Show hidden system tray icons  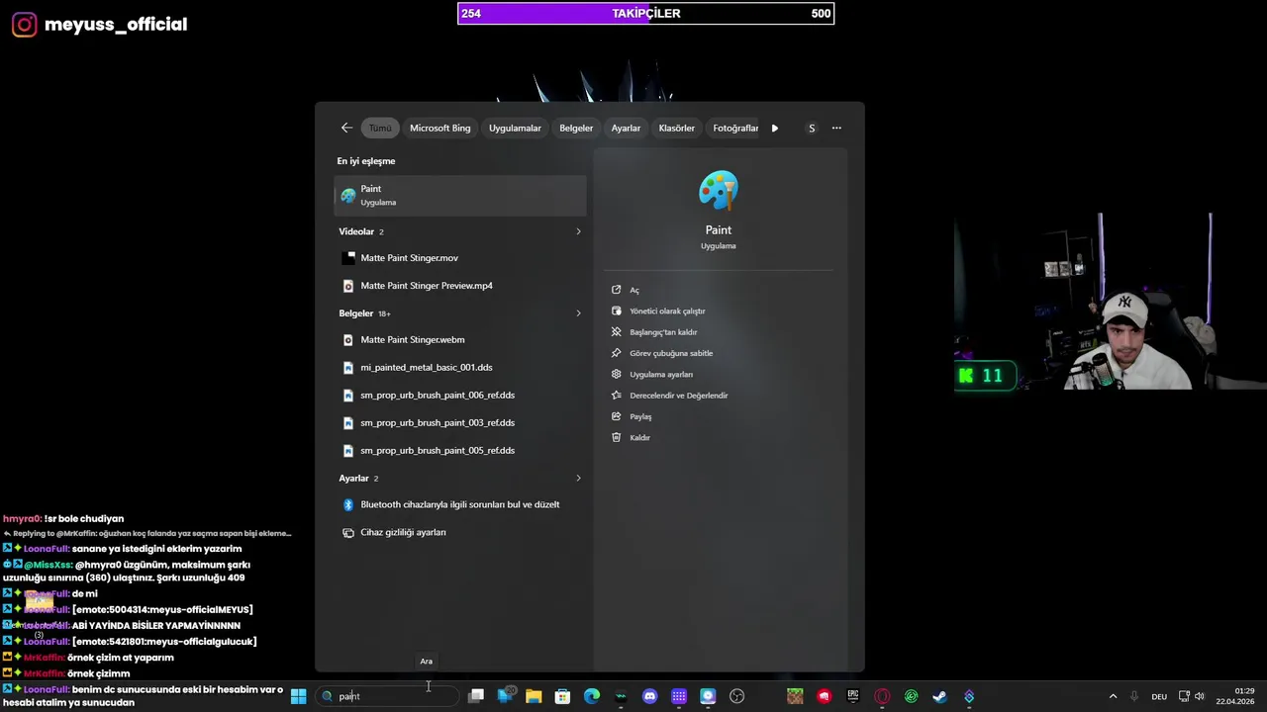click(x=1113, y=696)
